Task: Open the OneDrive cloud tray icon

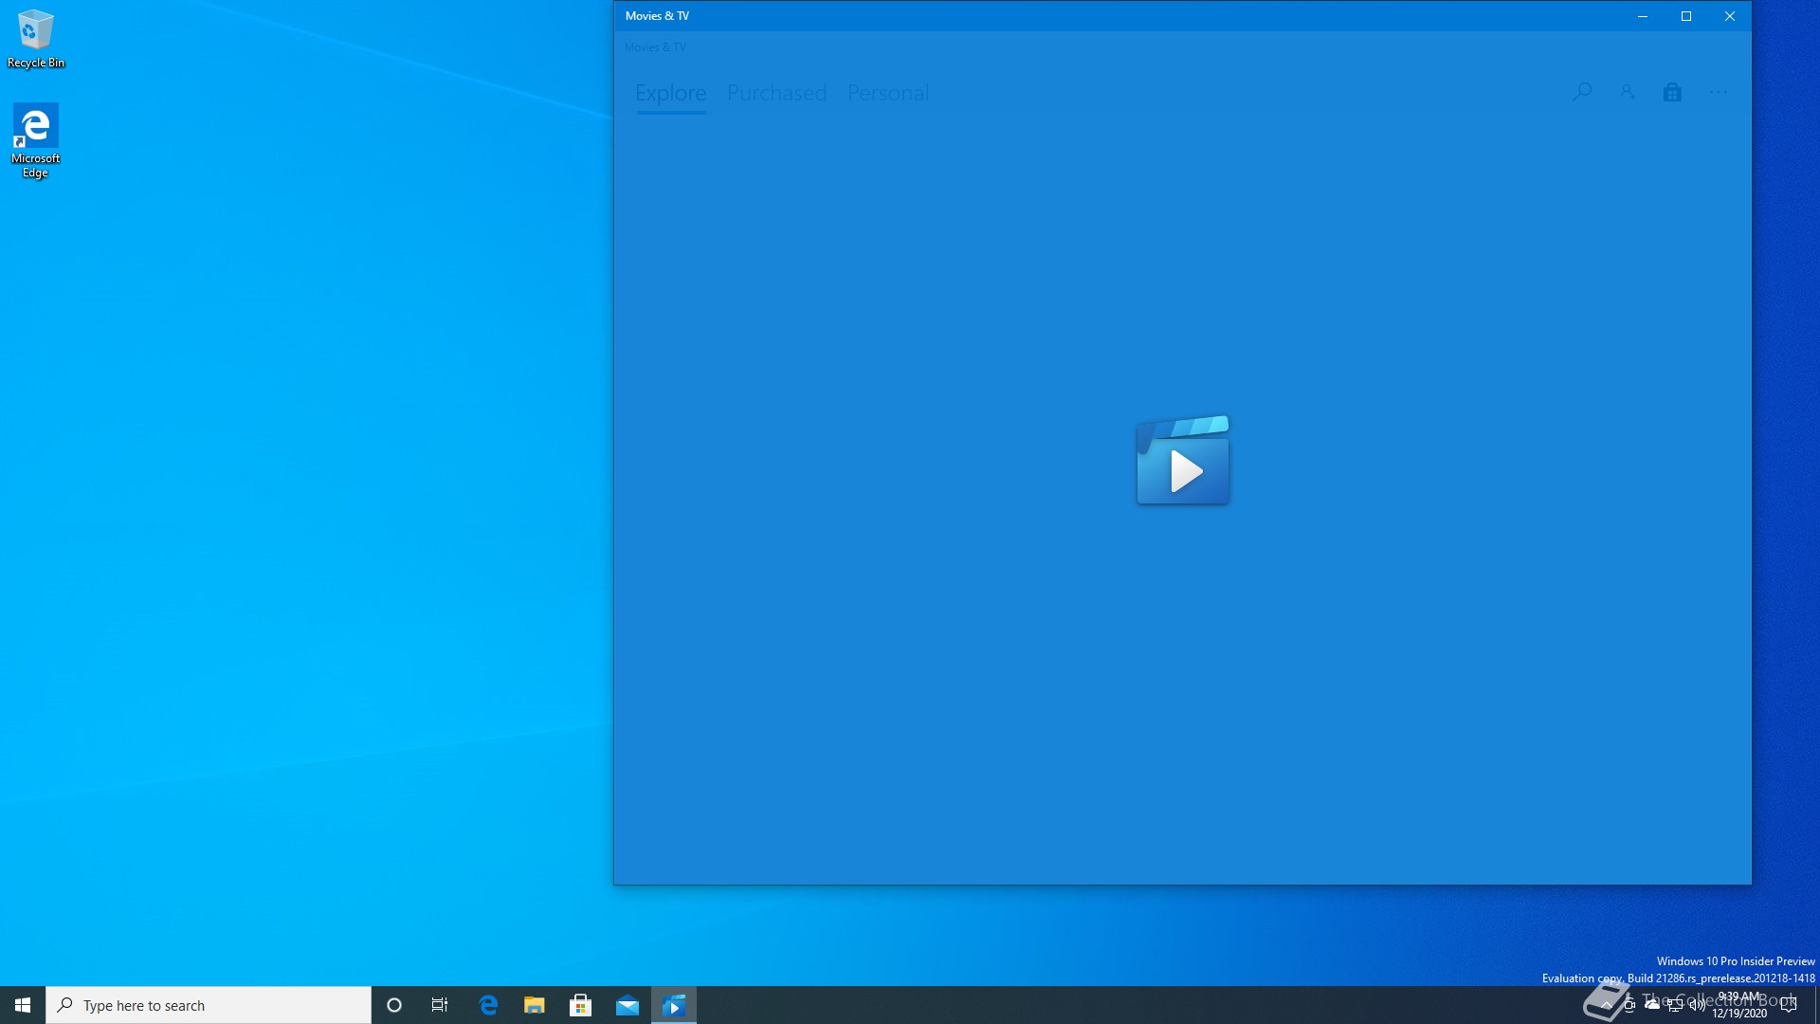Action: click(1652, 1005)
